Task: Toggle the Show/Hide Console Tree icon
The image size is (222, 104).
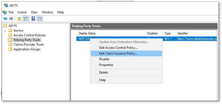Action: click(x=26, y=19)
